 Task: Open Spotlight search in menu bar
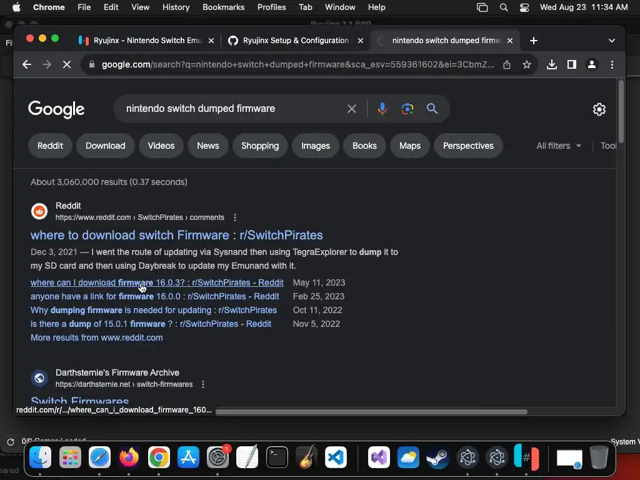pos(504,7)
